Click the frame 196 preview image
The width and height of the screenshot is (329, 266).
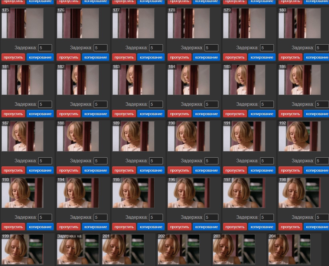coord(189,193)
